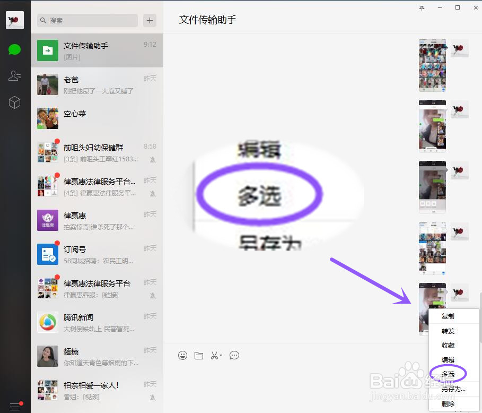Open the emoji picker in chat toolbar
Screen dimensions: 482x413
182,355
